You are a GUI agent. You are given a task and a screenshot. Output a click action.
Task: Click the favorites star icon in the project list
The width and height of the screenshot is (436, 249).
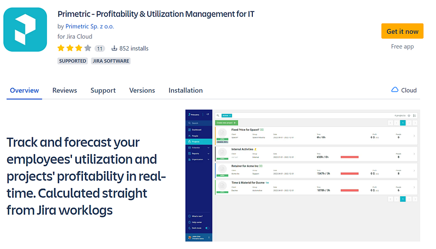409,116
